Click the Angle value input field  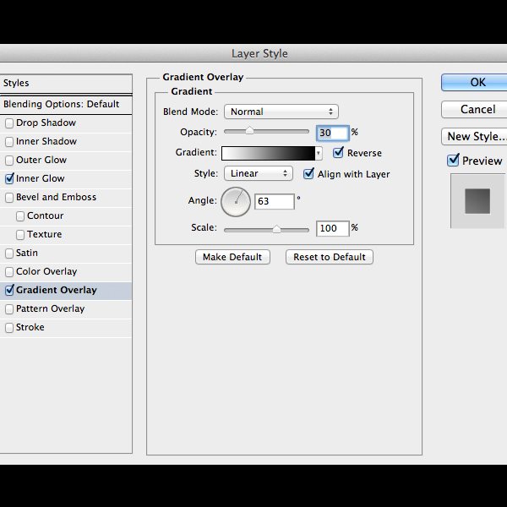coord(275,201)
